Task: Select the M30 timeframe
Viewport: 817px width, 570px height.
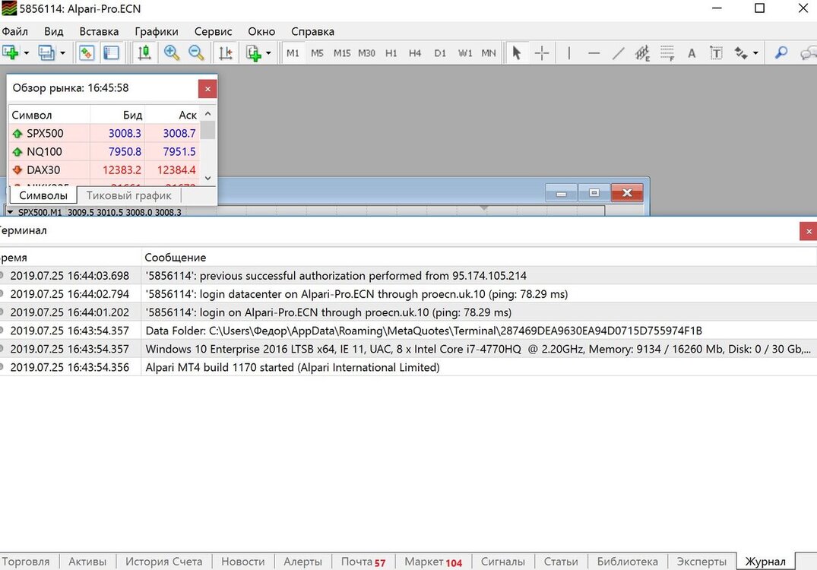Action: pyautogui.click(x=366, y=53)
